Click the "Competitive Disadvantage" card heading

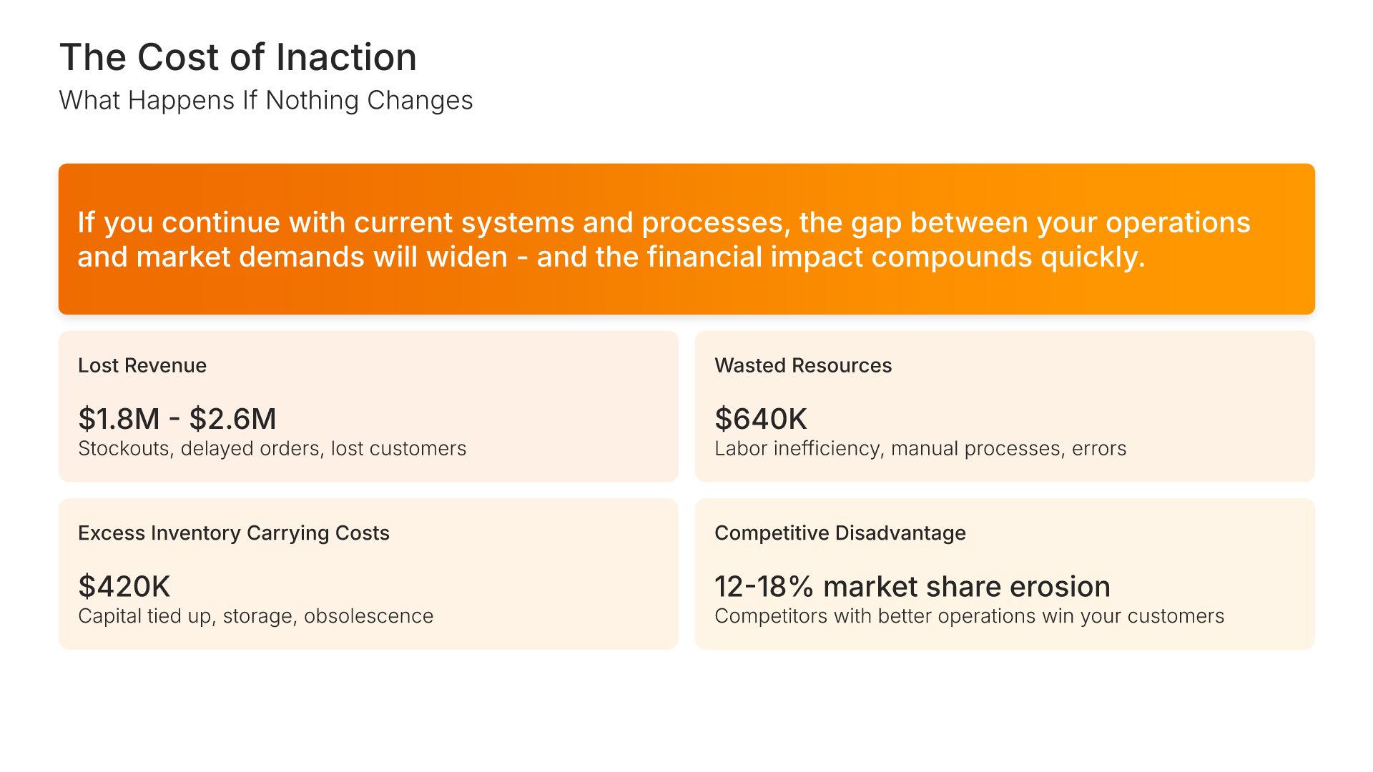[x=840, y=533]
